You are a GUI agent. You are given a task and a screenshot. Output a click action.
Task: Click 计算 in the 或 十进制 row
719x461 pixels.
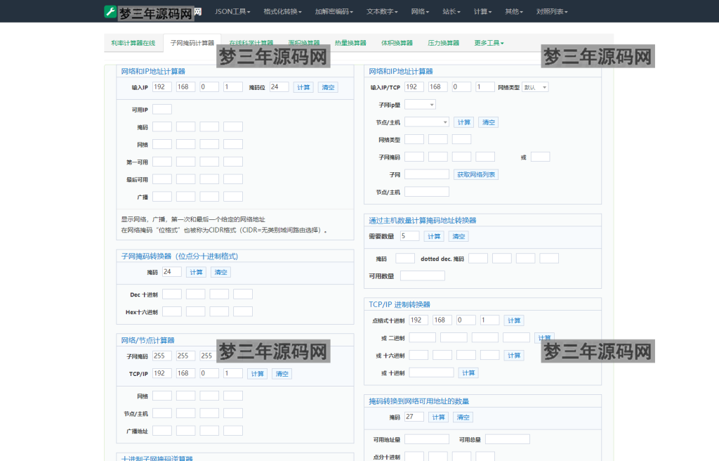click(x=468, y=373)
